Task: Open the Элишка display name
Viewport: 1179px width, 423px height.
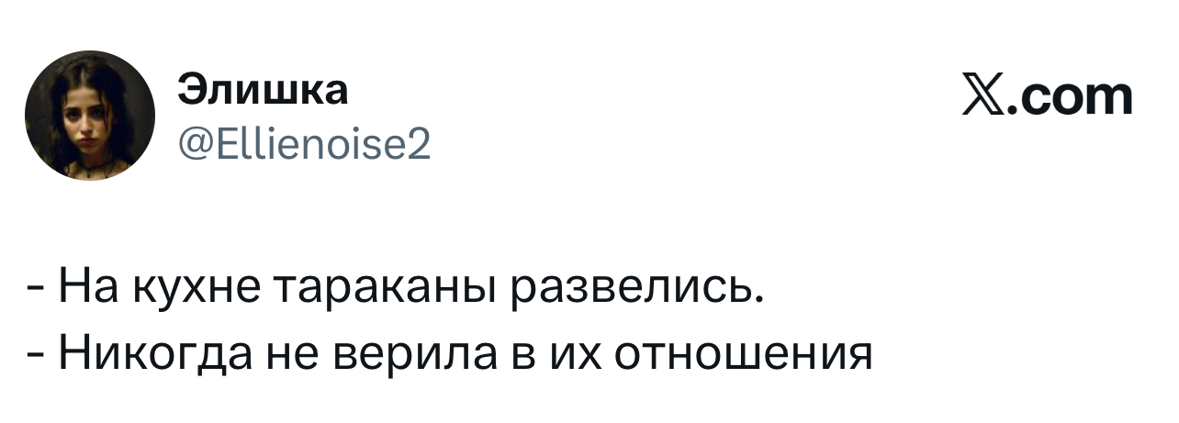Action: tap(263, 91)
